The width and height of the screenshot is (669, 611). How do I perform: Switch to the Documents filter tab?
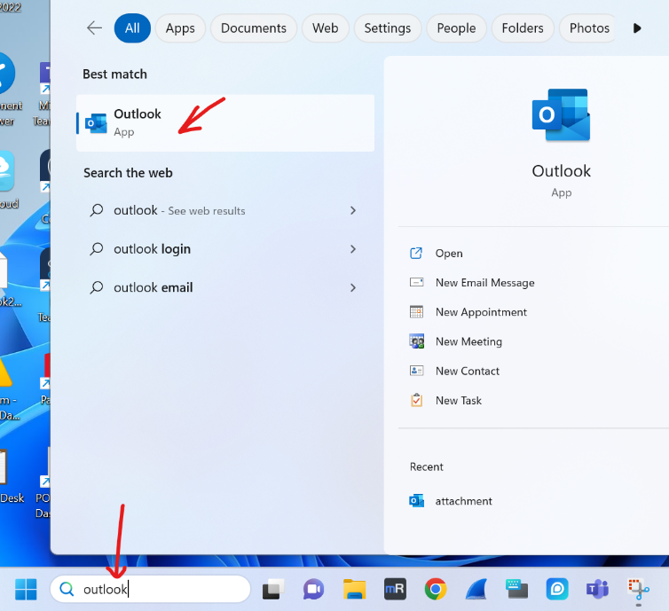pyautogui.click(x=254, y=28)
